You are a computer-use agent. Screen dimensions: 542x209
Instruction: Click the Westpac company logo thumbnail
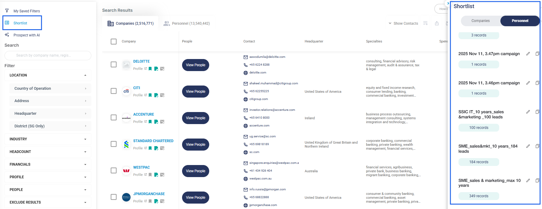126,171
